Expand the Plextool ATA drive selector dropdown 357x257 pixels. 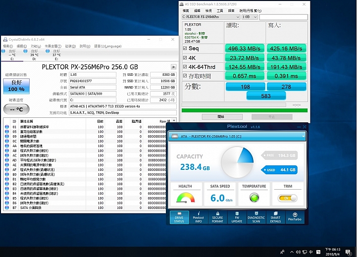303,136
